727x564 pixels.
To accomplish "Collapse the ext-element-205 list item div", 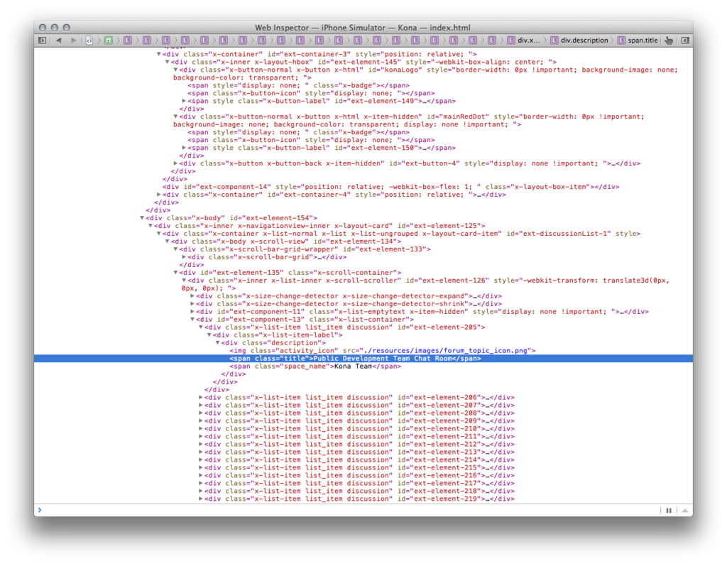I will coord(200,327).
